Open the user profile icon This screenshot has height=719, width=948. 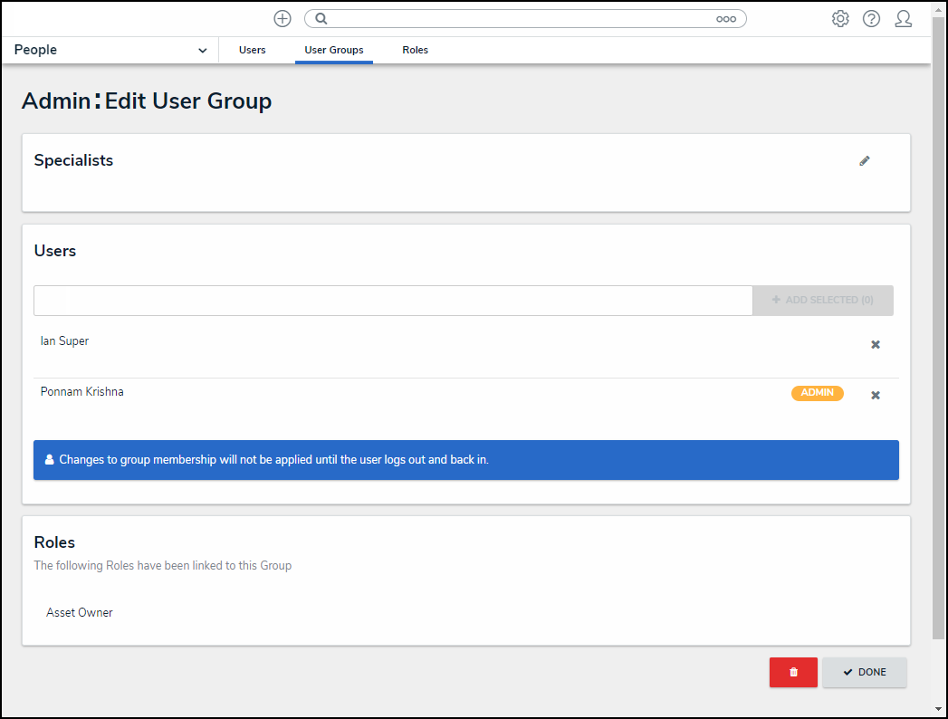[x=903, y=19]
